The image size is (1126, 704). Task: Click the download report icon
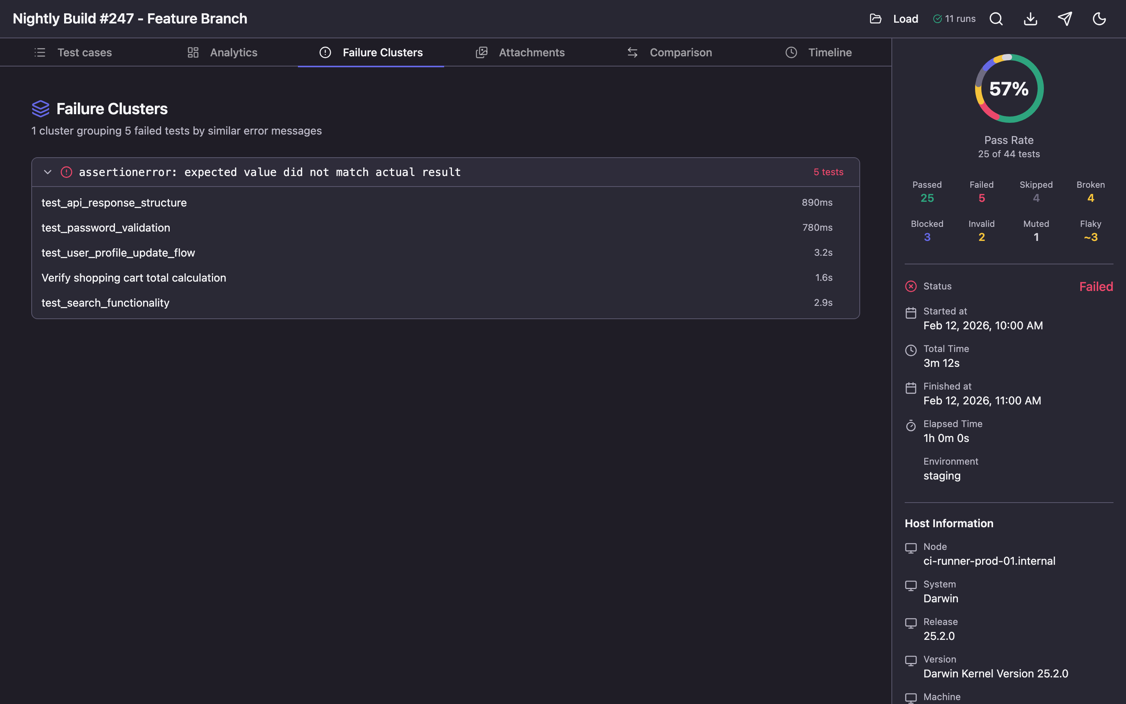(x=1030, y=19)
